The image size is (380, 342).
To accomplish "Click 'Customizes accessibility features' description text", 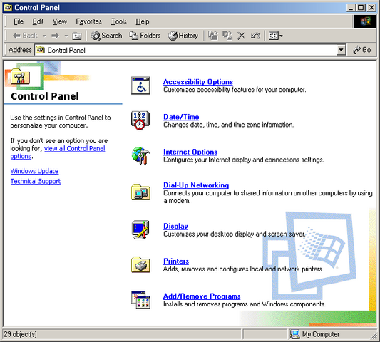I will (x=235, y=90).
